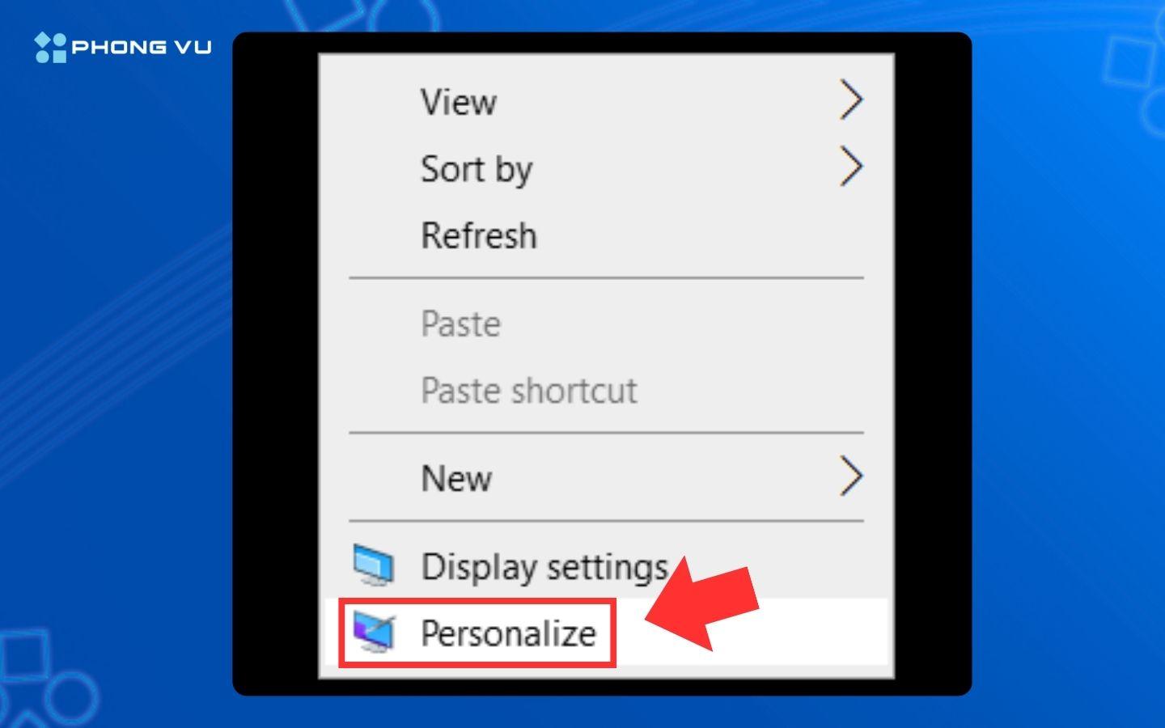Open the Display settings text label
Screen dimensions: 1165x728
click(544, 566)
